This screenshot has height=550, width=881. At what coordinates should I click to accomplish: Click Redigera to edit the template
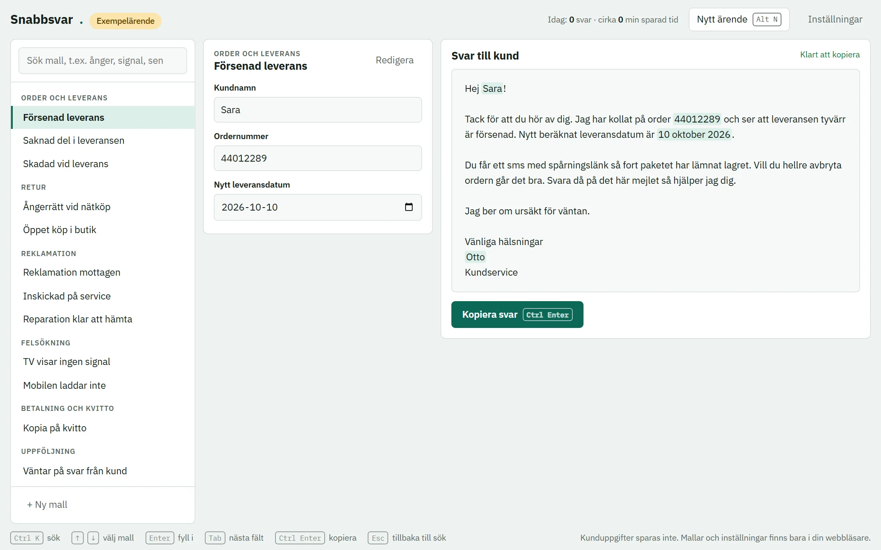point(395,60)
